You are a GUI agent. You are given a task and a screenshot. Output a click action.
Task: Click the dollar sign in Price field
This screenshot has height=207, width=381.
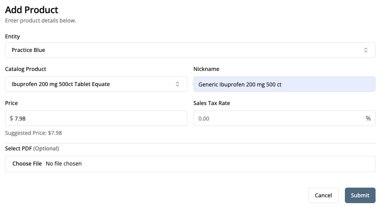coord(11,118)
